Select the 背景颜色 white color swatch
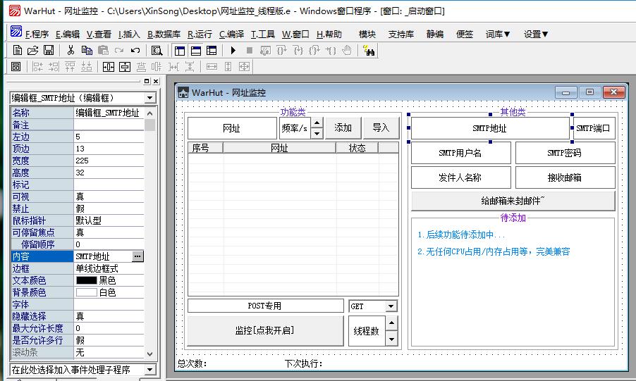The width and height of the screenshot is (636, 381). [87, 292]
